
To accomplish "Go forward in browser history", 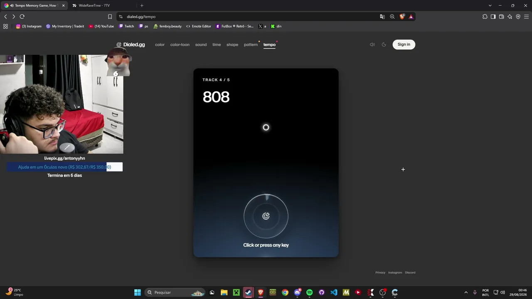I will (x=14, y=17).
